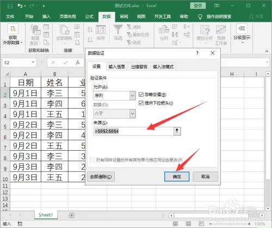
Task: Click the 全部刷新 icon
Action: click(x=64, y=30)
